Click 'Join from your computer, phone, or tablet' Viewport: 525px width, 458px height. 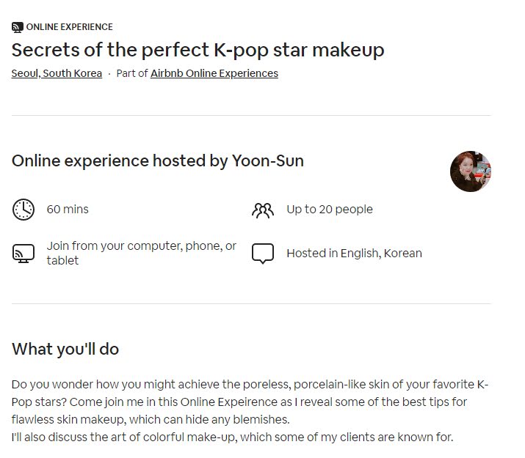click(x=142, y=254)
